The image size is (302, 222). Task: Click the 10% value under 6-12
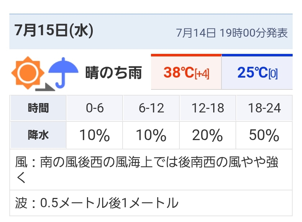pyautogui.click(x=151, y=135)
